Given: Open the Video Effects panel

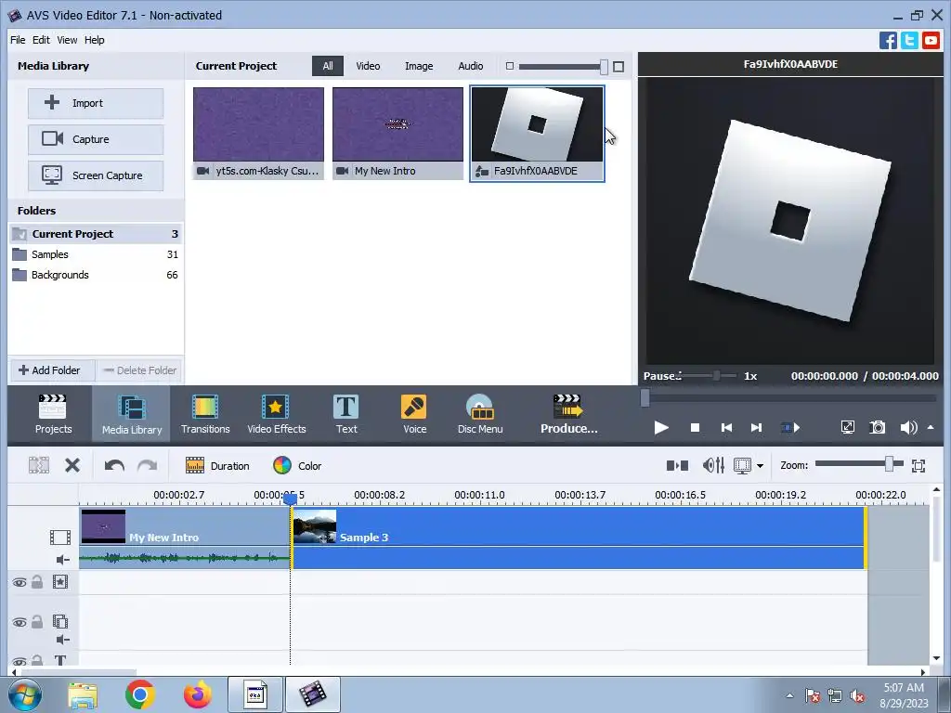Looking at the screenshot, I should click(x=277, y=415).
